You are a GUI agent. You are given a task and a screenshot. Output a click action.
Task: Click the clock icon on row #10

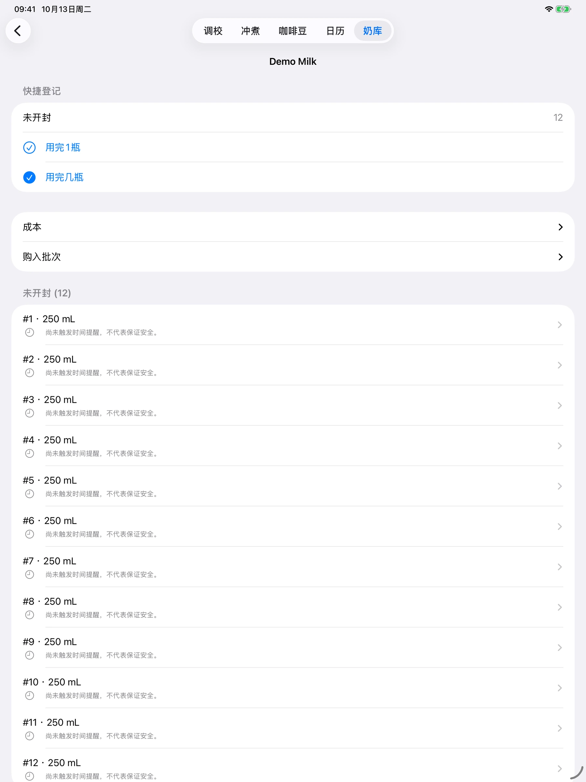(30, 695)
